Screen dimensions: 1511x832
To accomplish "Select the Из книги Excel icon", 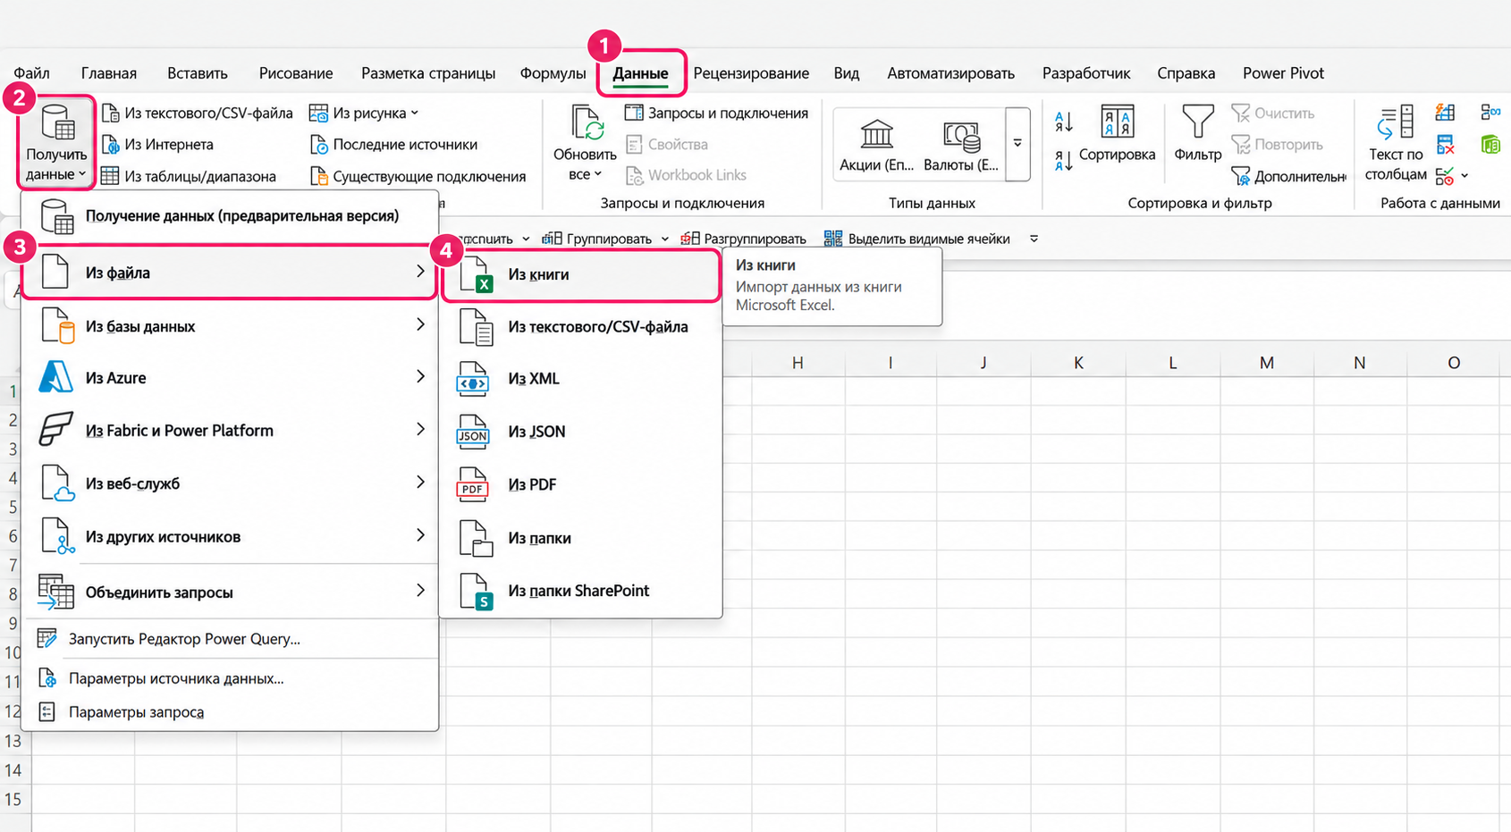I will 477,274.
